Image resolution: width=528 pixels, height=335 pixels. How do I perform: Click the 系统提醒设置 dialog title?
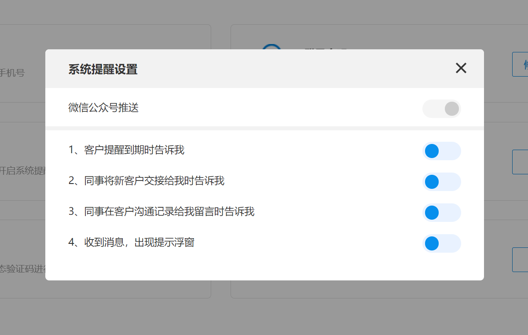click(103, 69)
